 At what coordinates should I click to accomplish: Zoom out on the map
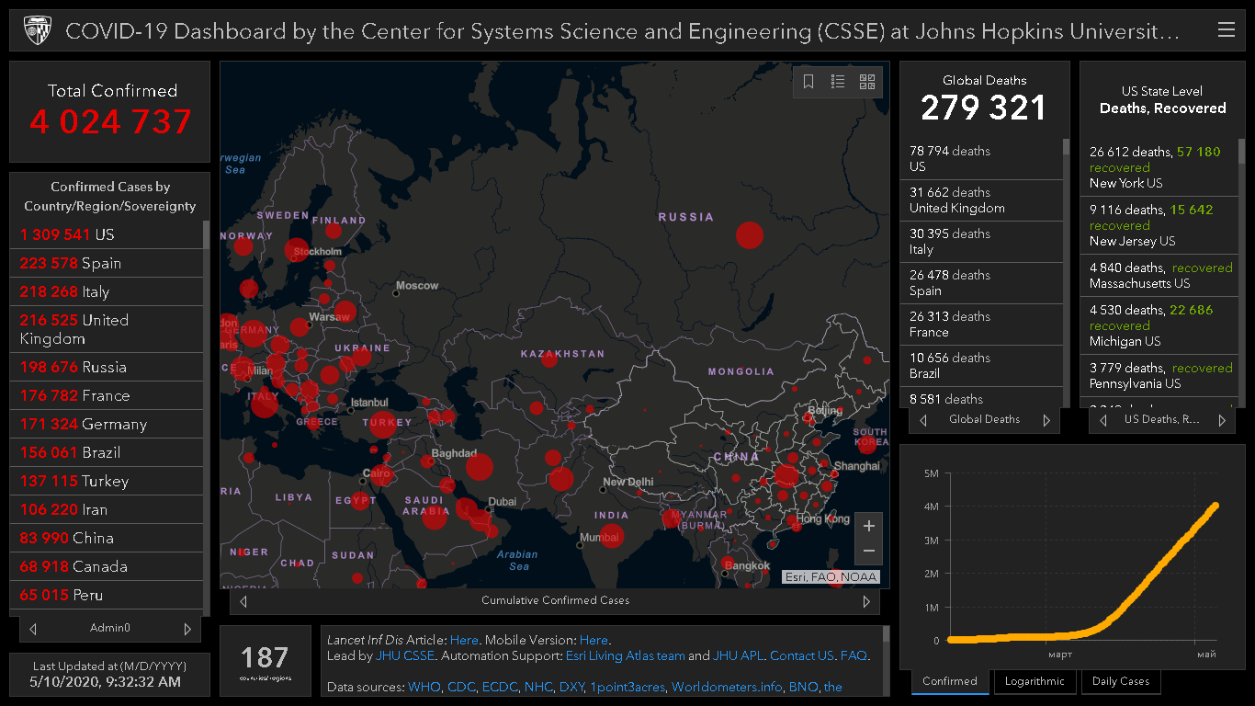pyautogui.click(x=868, y=552)
